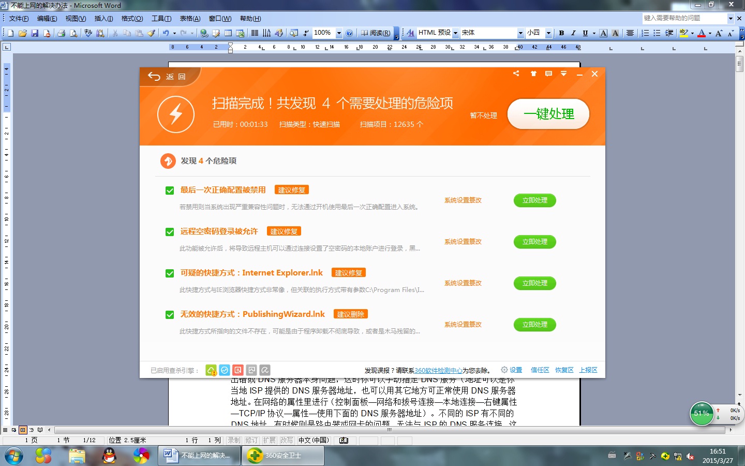Open the 小四 font size dropdown
Screen dimensions: 745x466
pyautogui.click(x=548, y=33)
